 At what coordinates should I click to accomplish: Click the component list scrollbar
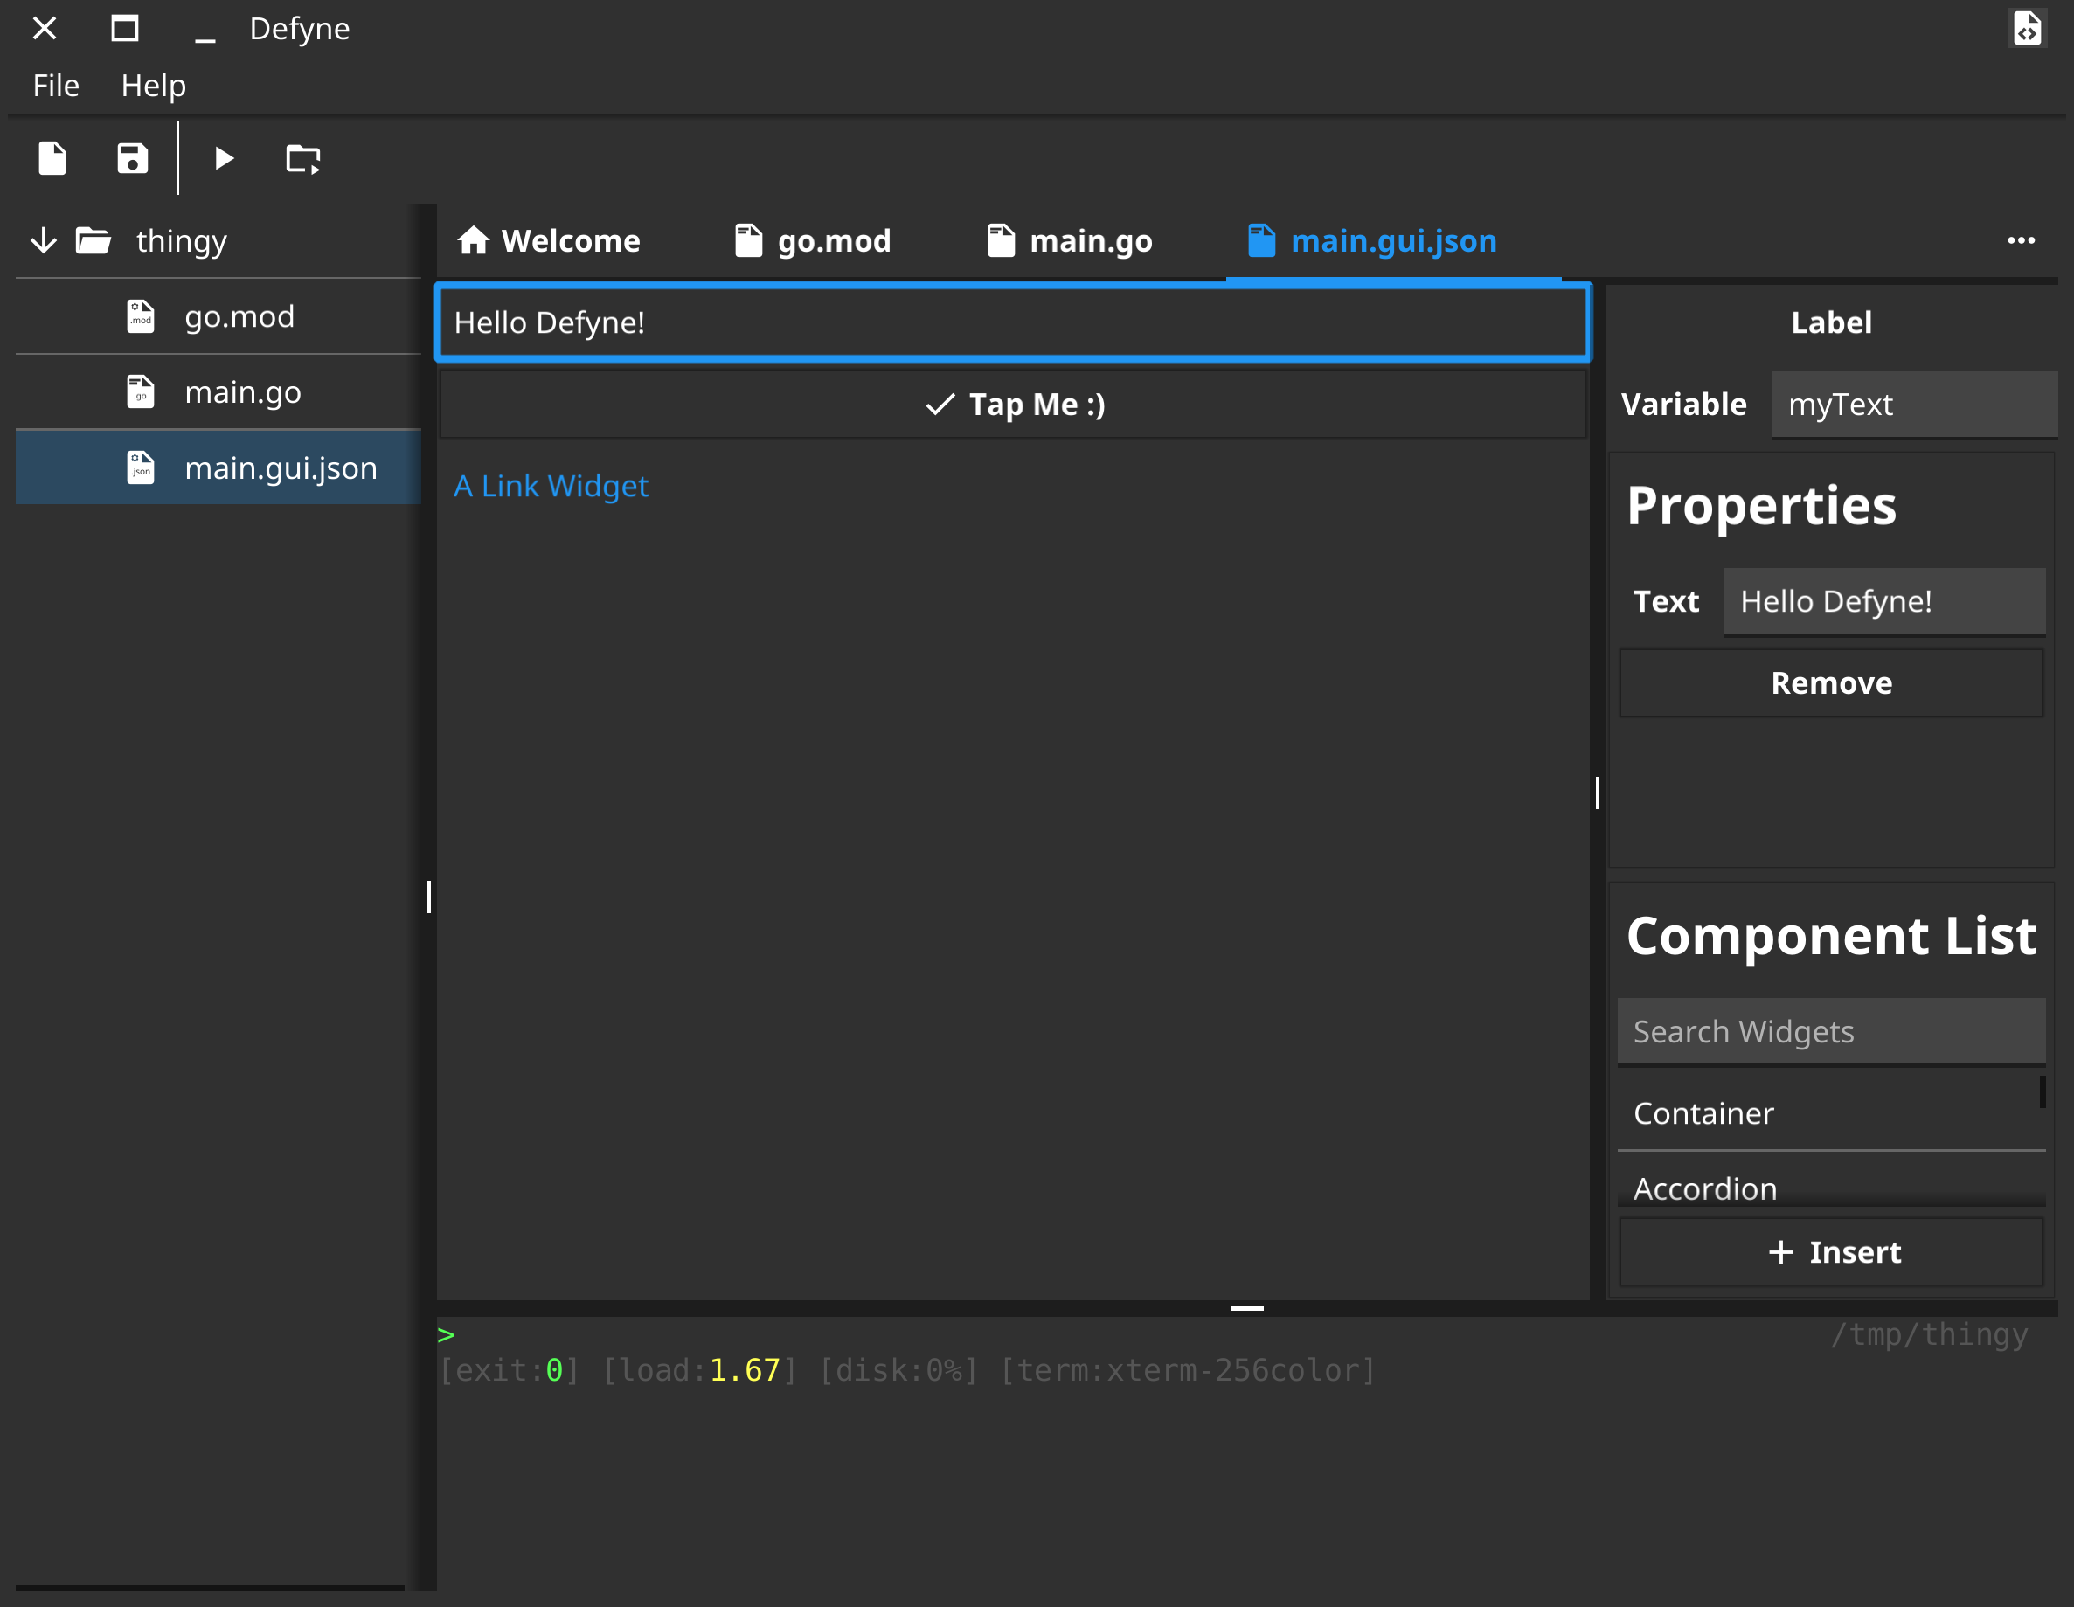[x=2042, y=1091]
